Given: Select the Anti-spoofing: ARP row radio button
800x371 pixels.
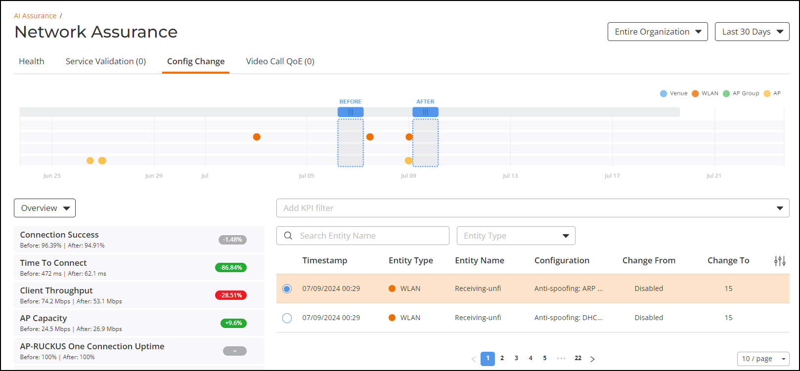Looking at the screenshot, I should coord(287,289).
